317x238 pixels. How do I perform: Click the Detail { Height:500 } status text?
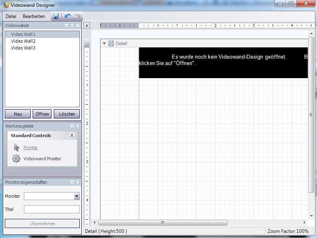(106, 231)
